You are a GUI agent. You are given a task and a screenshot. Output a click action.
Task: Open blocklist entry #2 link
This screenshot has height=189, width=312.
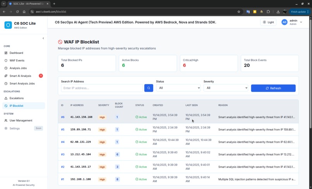pos(63,167)
